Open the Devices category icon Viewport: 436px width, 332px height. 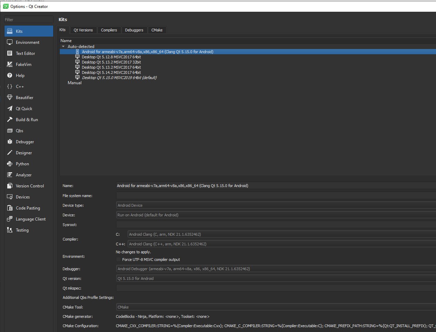click(x=10, y=197)
